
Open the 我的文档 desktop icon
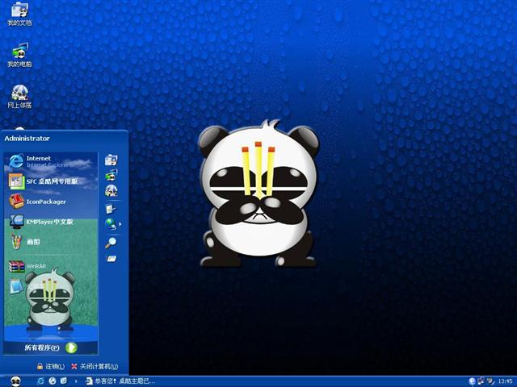[x=19, y=15]
